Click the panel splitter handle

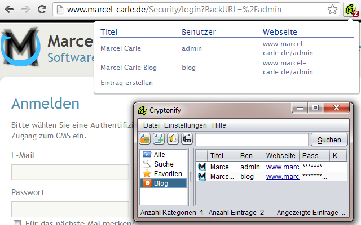click(191, 177)
